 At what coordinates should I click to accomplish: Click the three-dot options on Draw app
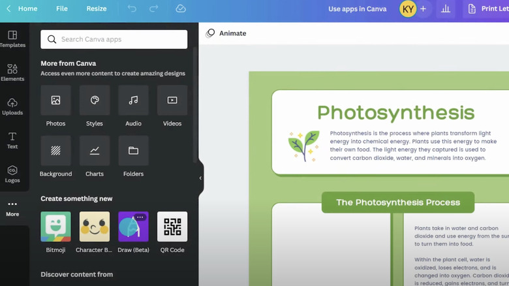[141, 217]
